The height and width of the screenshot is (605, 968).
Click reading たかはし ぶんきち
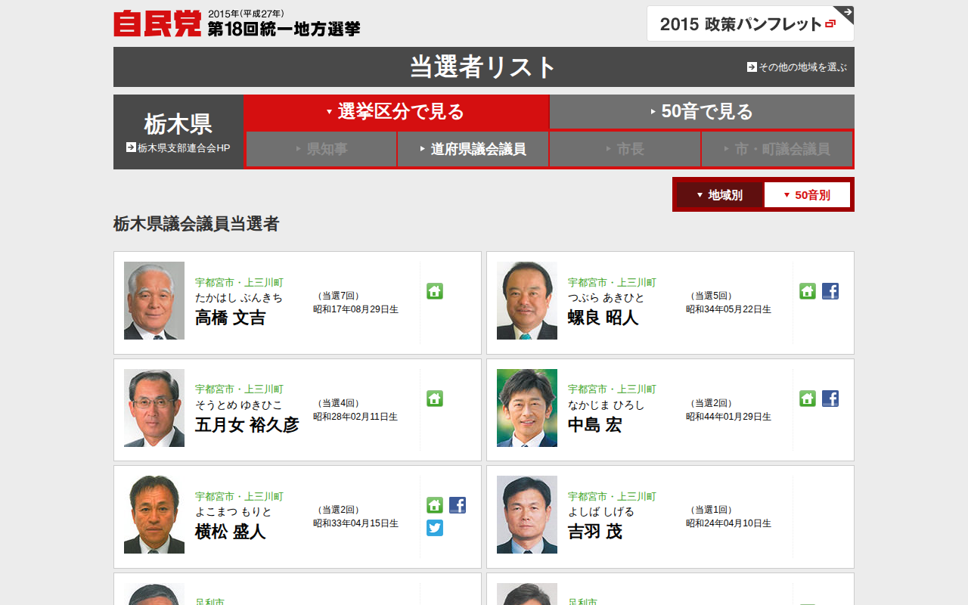click(239, 298)
